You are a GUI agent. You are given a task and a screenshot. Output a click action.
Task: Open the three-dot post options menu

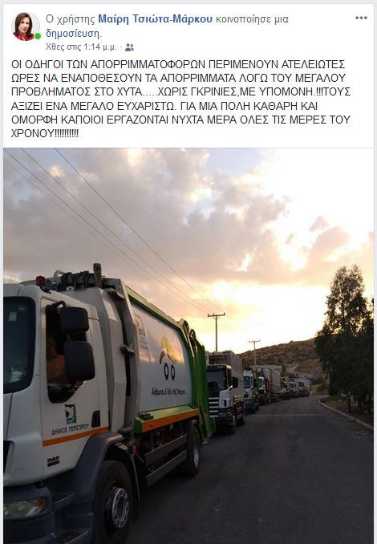pyautogui.click(x=361, y=18)
